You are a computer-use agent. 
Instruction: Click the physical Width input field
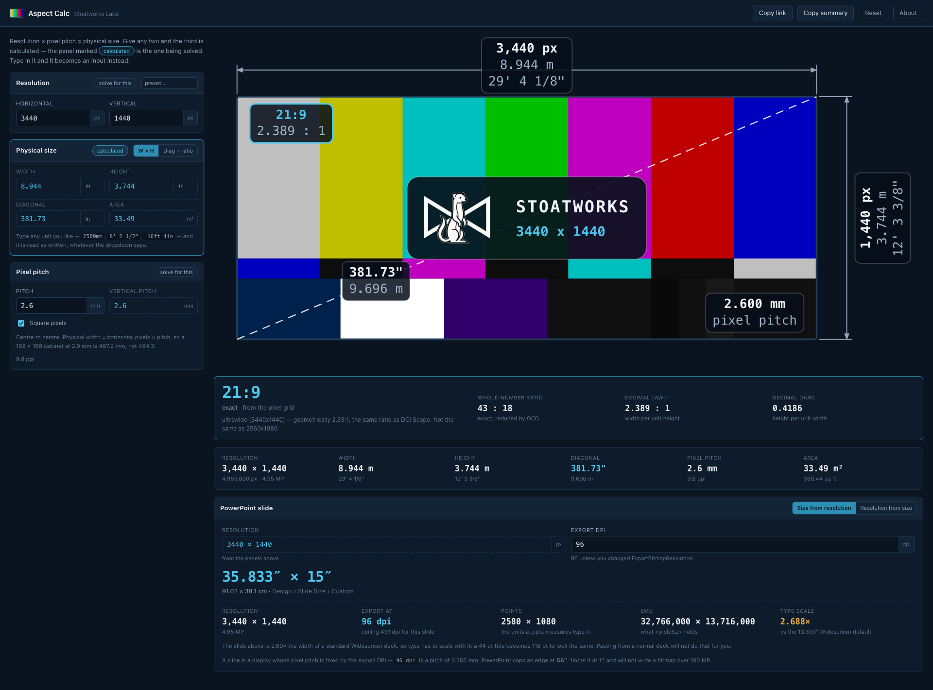pos(48,186)
